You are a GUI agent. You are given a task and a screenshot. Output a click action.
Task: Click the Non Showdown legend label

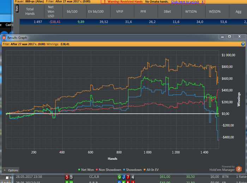(x=110, y=170)
